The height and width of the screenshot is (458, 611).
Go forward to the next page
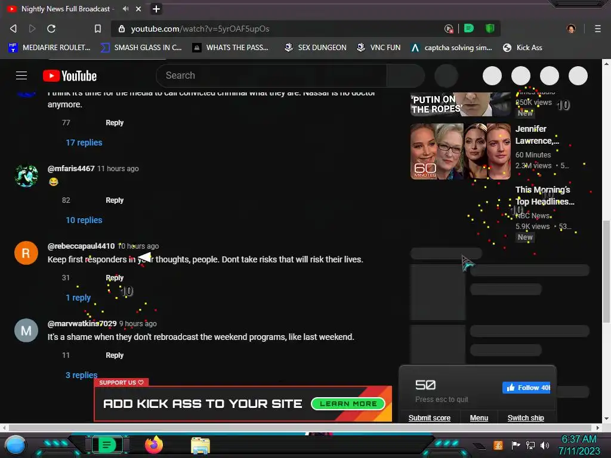[x=32, y=29]
